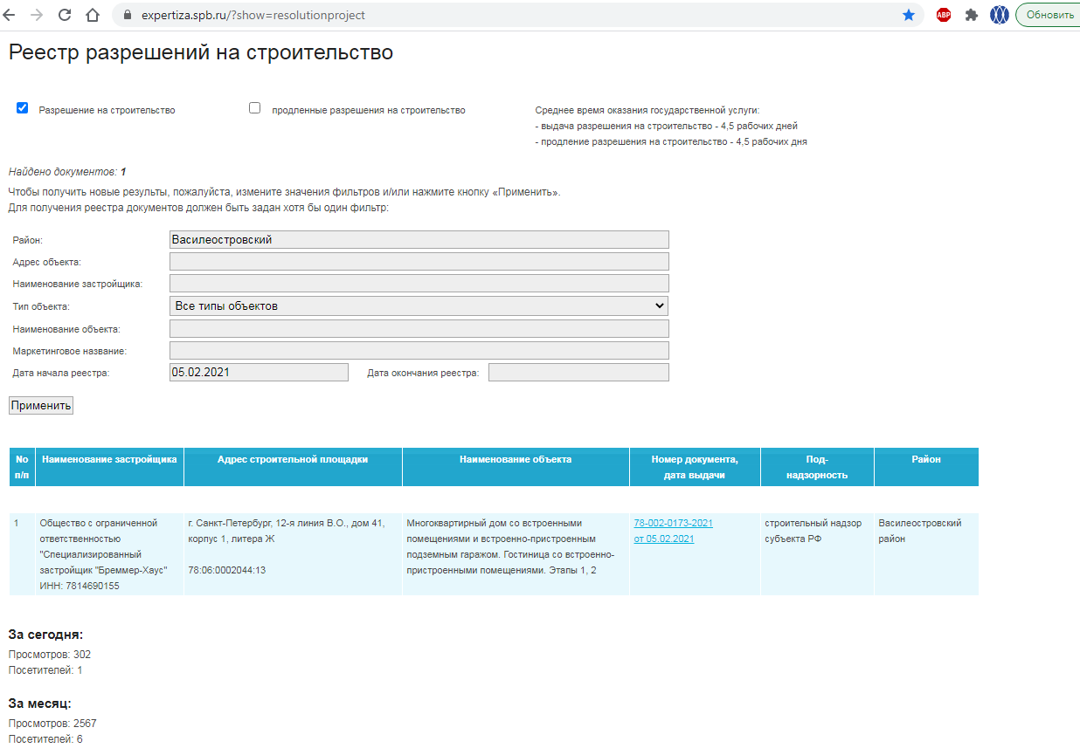Expand the "Все типы объектов" dropdown
This screenshot has height=755, width=1080.
[x=419, y=305]
